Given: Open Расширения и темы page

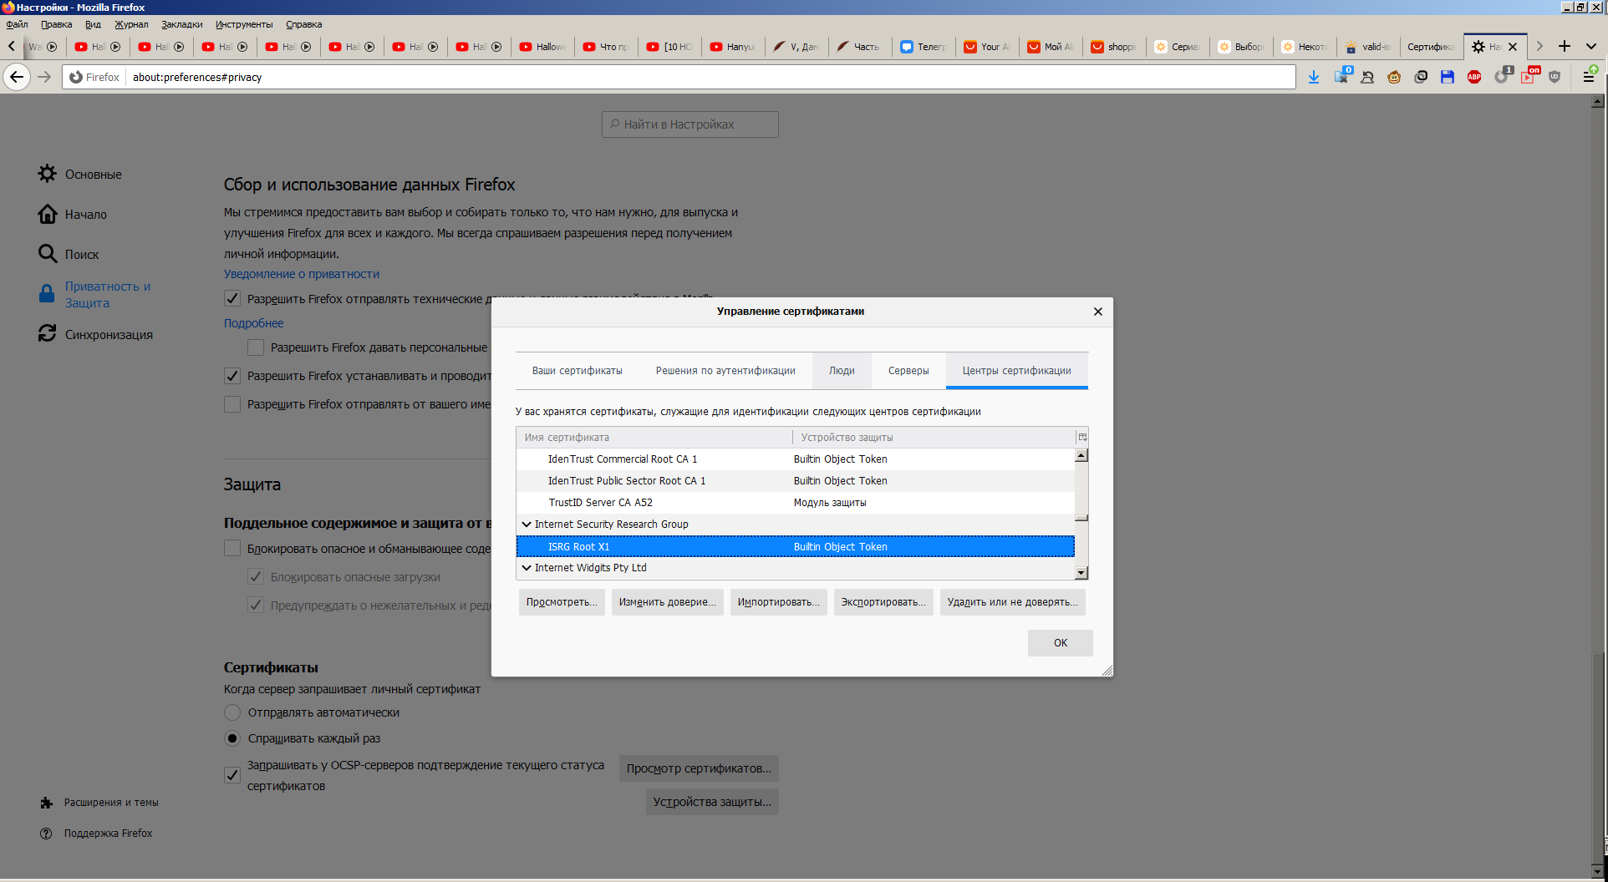Looking at the screenshot, I should [99, 803].
